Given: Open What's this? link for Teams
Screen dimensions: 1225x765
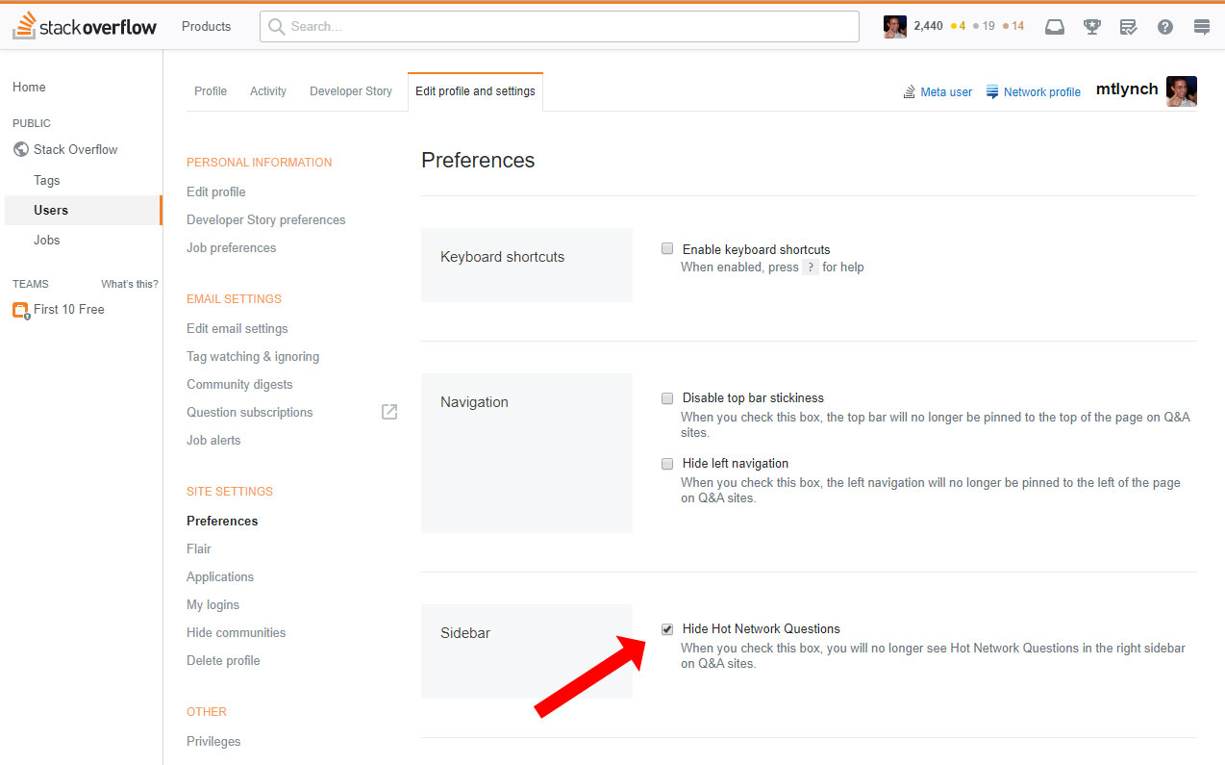Looking at the screenshot, I should click(130, 284).
